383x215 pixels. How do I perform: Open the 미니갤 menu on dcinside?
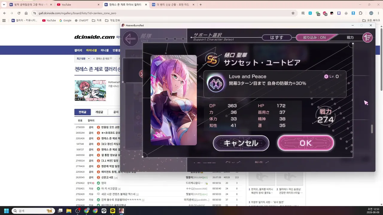[104, 50]
